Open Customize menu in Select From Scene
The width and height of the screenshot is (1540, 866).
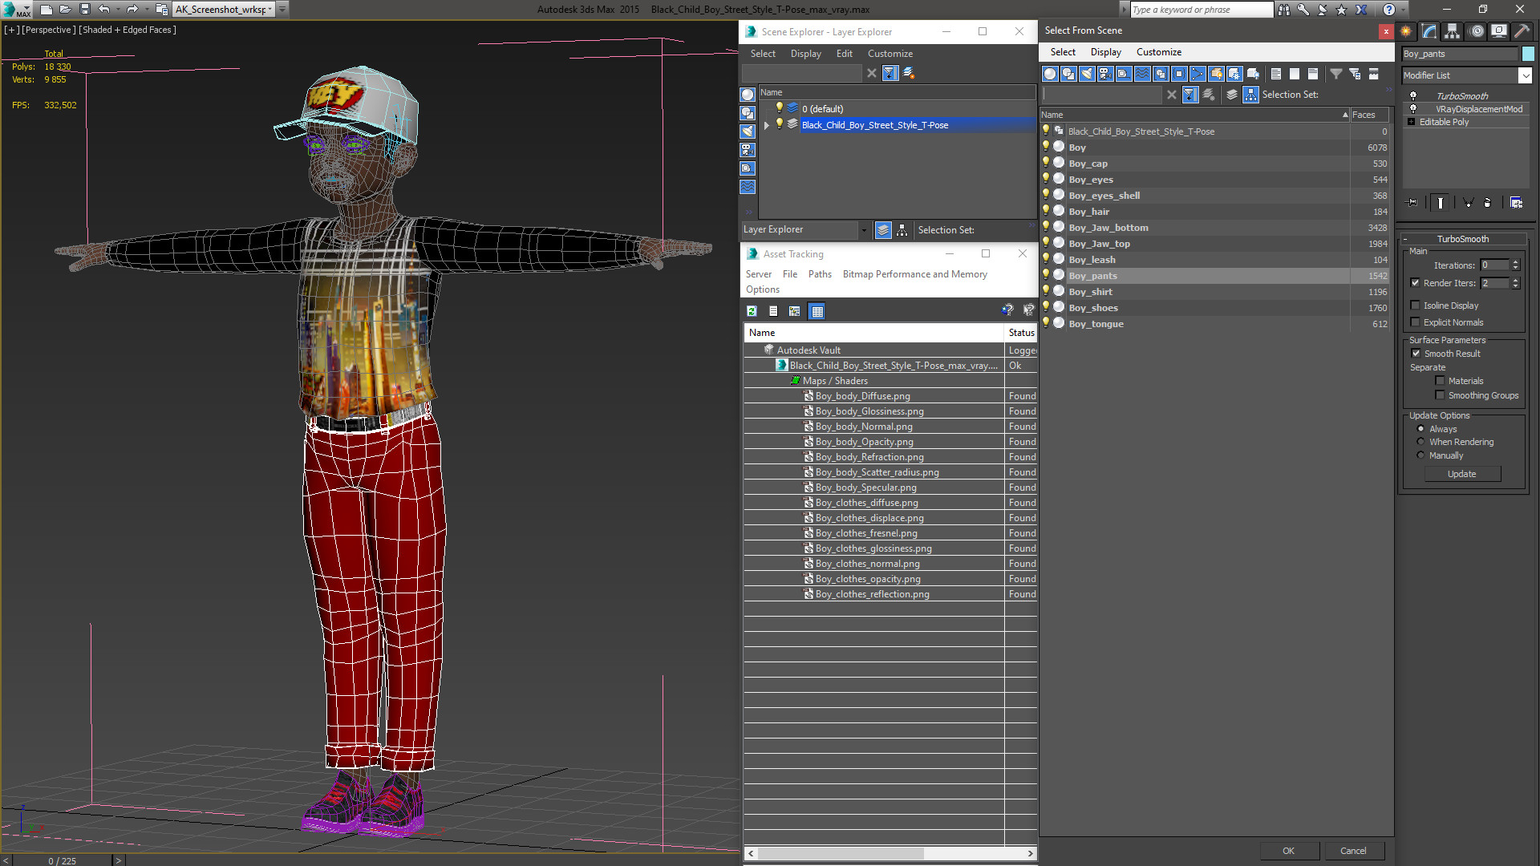pos(1158,52)
